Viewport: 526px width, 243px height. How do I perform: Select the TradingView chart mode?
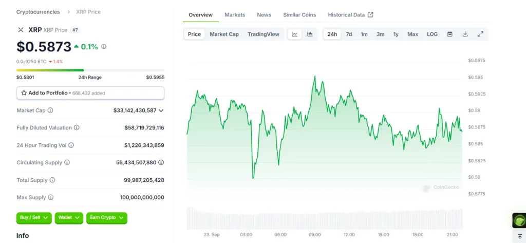coord(264,34)
